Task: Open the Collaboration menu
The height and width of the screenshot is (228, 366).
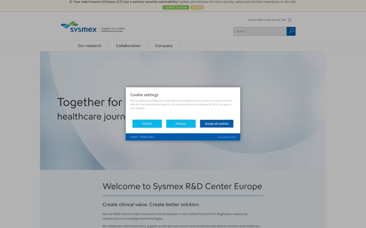Action: pos(128,46)
